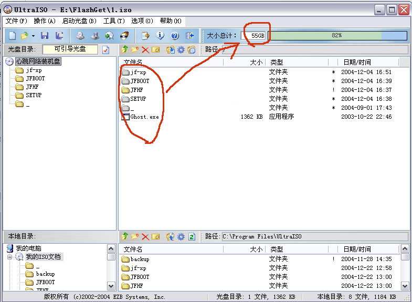Click New folder icon in disc toolbar
412x302 pixels.
pos(135,50)
